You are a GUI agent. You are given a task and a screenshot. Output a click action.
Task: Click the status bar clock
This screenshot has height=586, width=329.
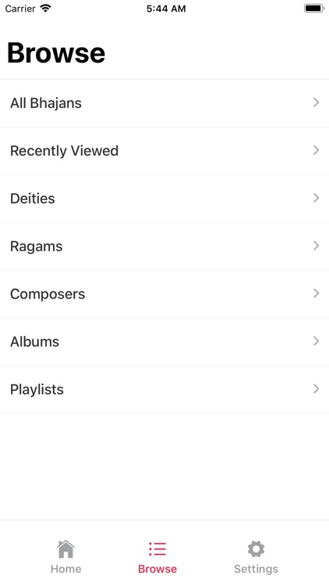point(166,9)
